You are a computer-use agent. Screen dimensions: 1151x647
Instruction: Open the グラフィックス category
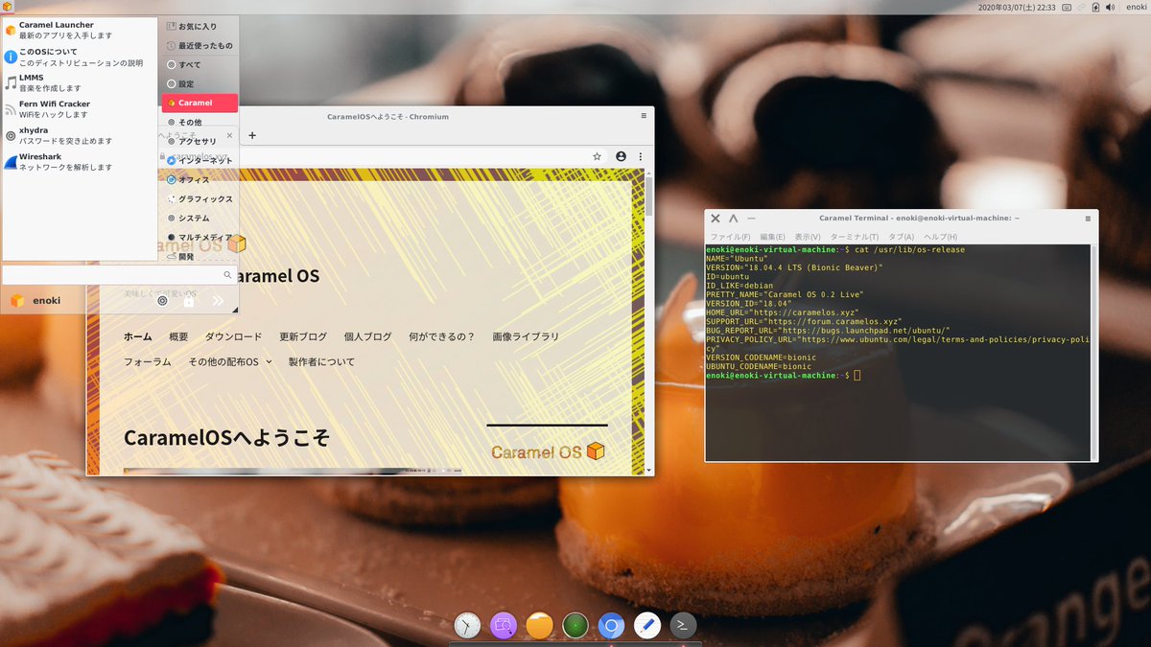(200, 198)
